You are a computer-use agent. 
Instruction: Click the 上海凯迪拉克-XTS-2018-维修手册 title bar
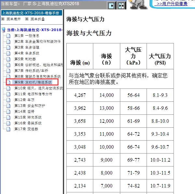(32, 13)
